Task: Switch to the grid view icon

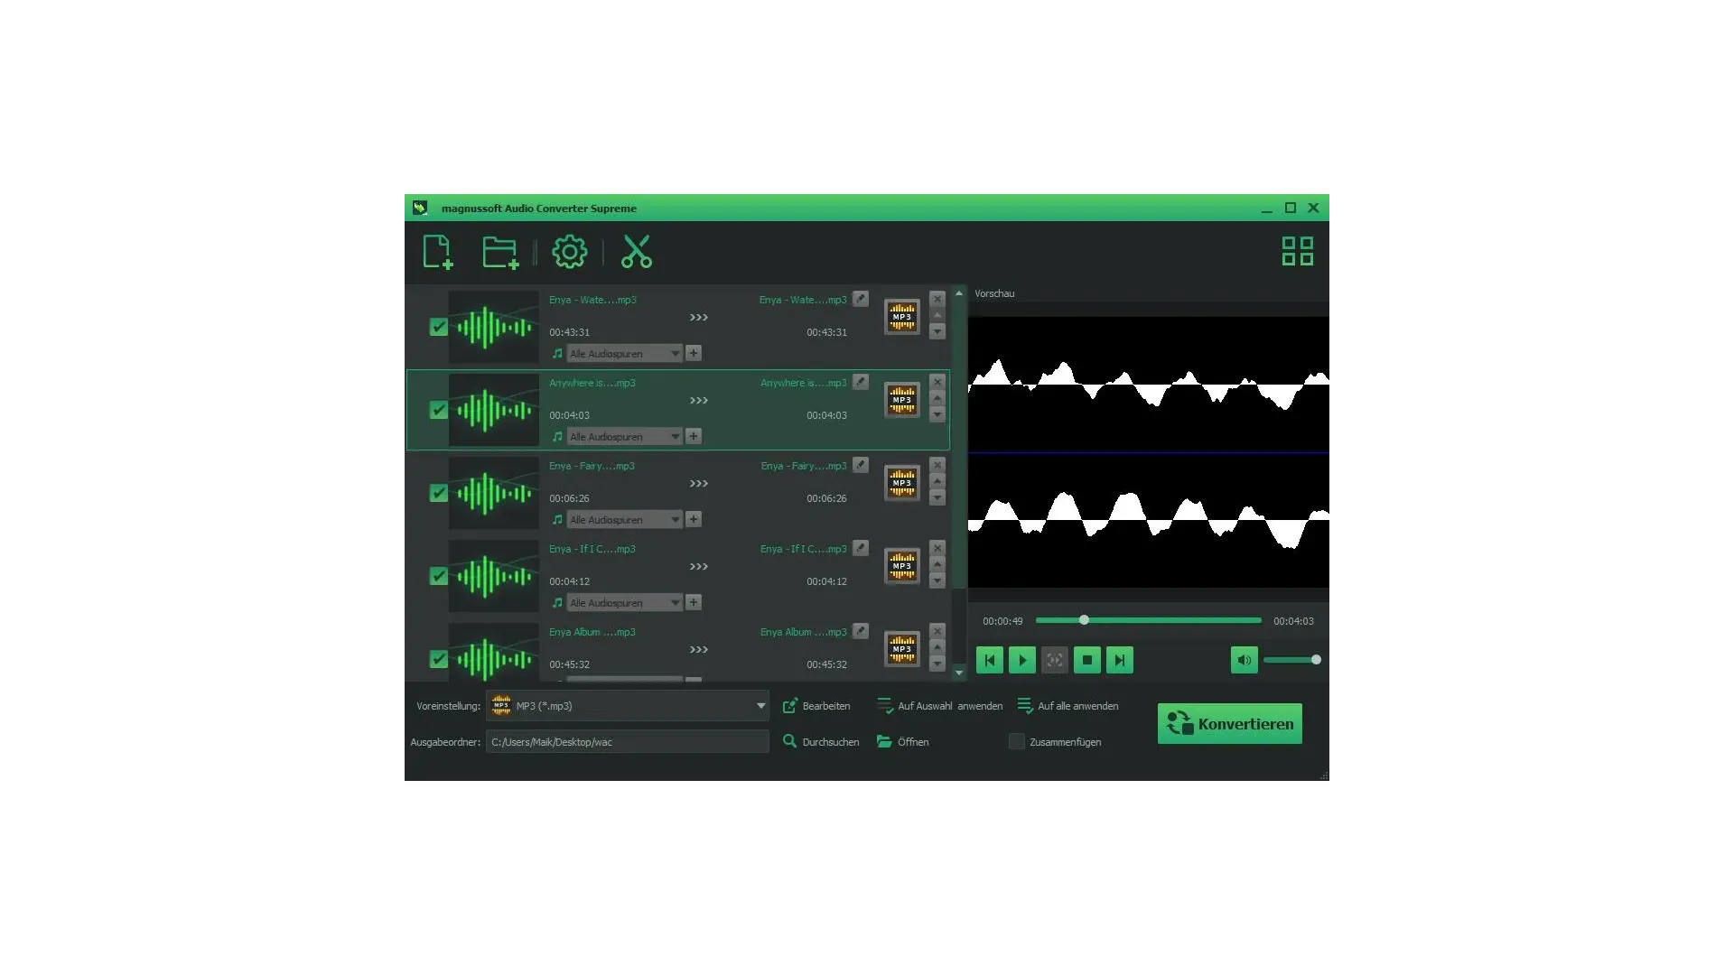Action: tap(1297, 251)
